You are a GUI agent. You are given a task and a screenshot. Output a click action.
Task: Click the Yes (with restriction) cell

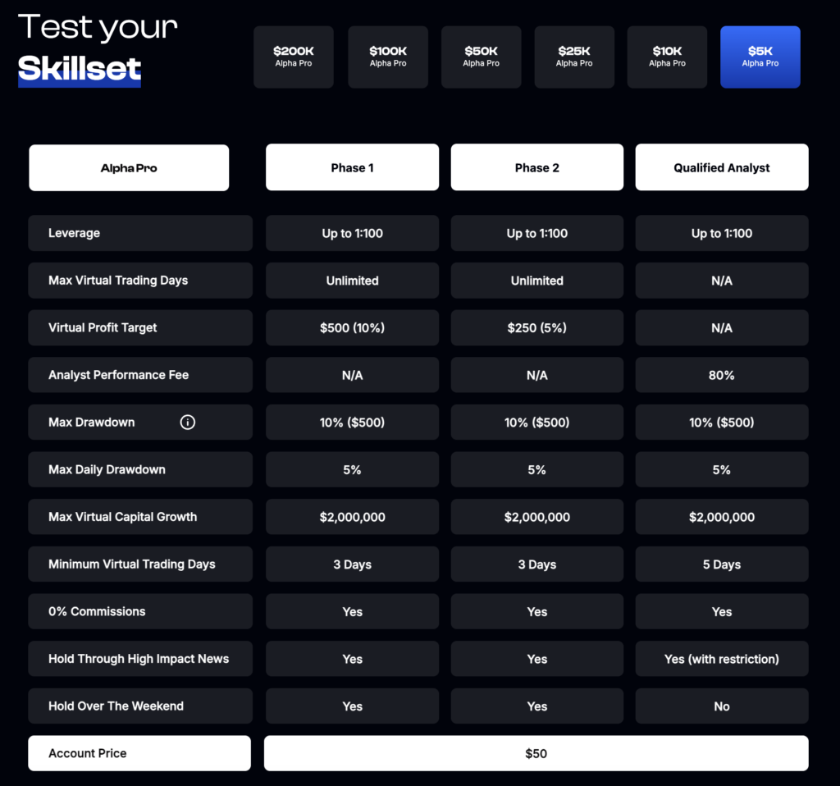722,659
